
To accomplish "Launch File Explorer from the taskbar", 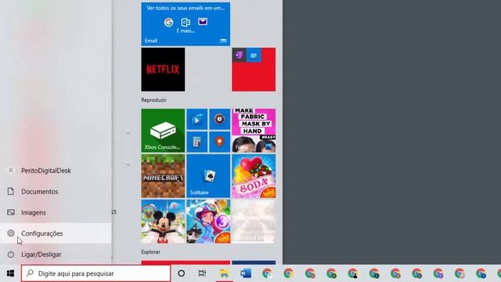I will click(x=224, y=273).
